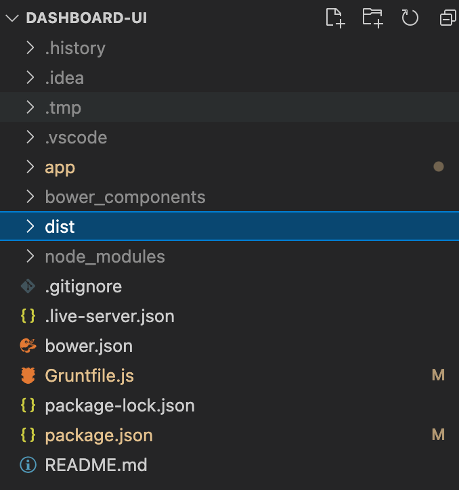Open the .live-server.json file

tap(110, 316)
